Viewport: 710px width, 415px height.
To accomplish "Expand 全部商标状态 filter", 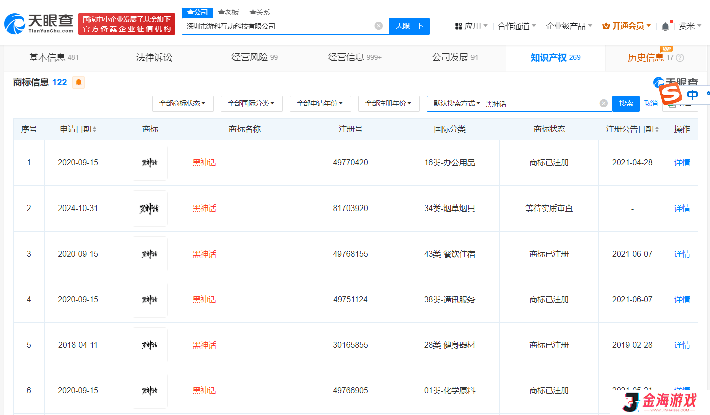I will click(183, 103).
